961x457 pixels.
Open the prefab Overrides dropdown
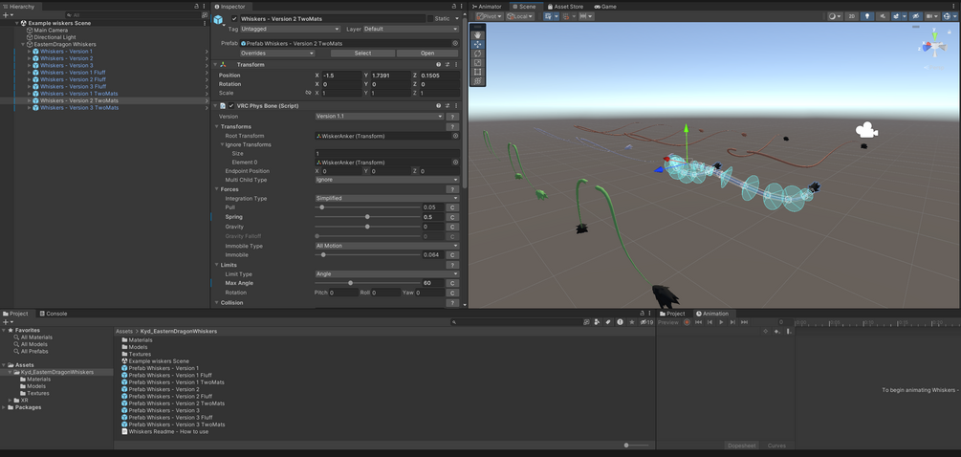point(277,54)
